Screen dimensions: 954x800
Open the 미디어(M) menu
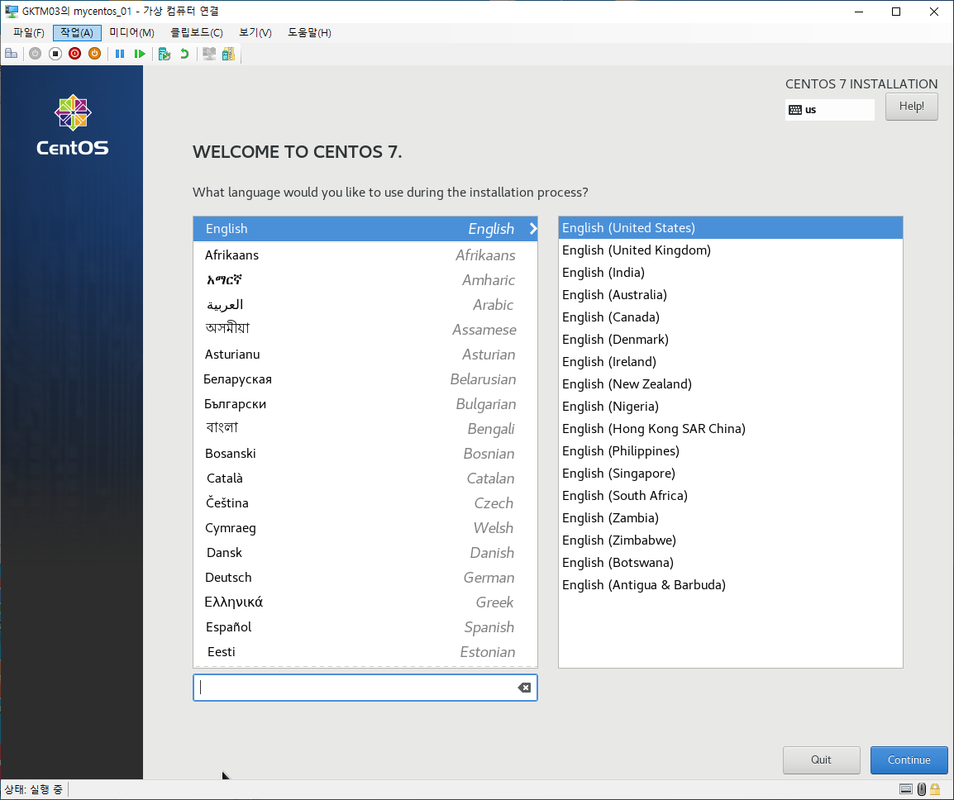click(x=132, y=33)
